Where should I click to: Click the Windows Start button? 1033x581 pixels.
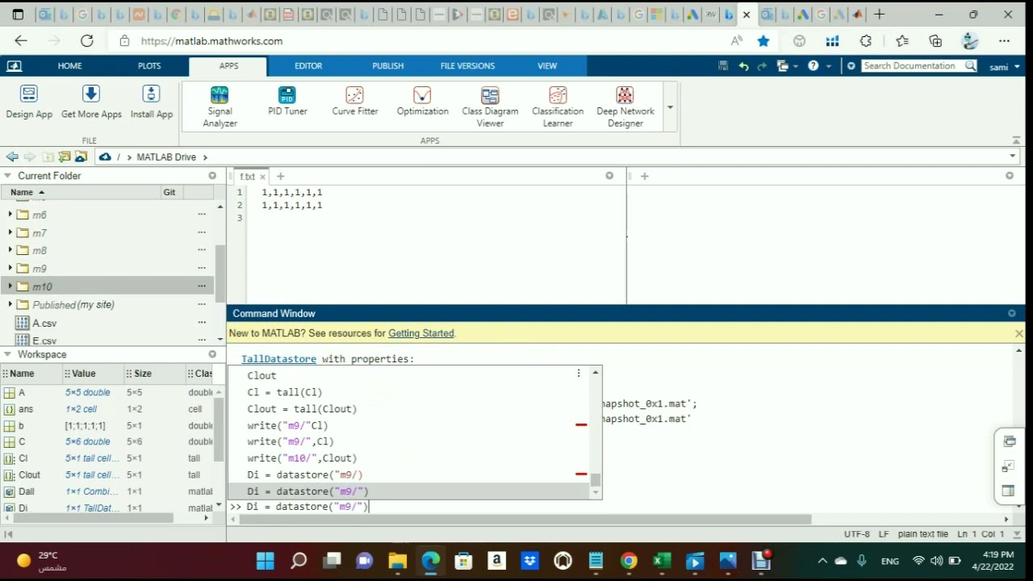tap(265, 561)
